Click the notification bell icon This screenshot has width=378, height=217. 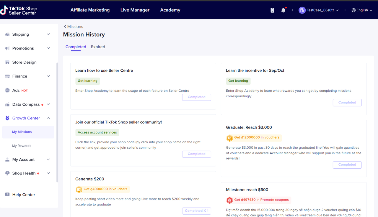point(283,10)
